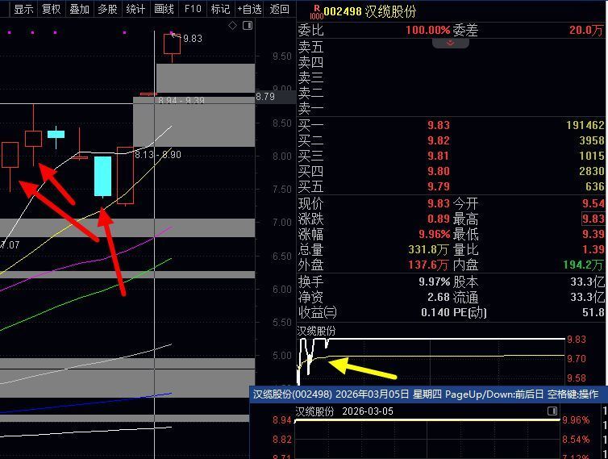Add the stock via +自选 button
This screenshot has height=459, width=608.
coord(248,9)
